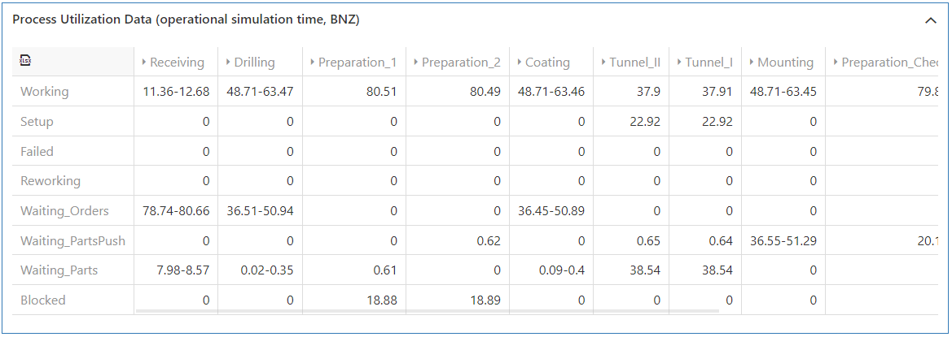Click the Process Utilization Data panel title
Viewport: 952px width, 337px height.
[x=186, y=19]
